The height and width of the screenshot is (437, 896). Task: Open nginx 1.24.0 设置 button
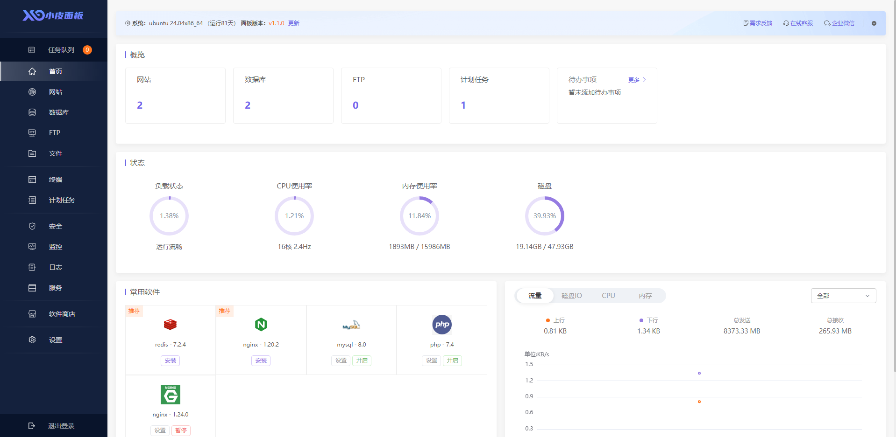click(x=160, y=430)
